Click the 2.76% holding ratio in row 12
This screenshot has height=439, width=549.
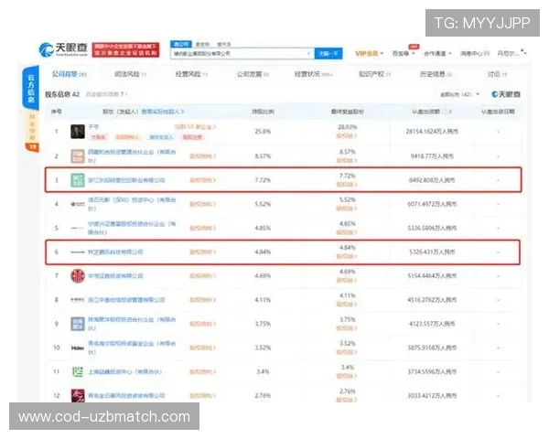pos(263,396)
